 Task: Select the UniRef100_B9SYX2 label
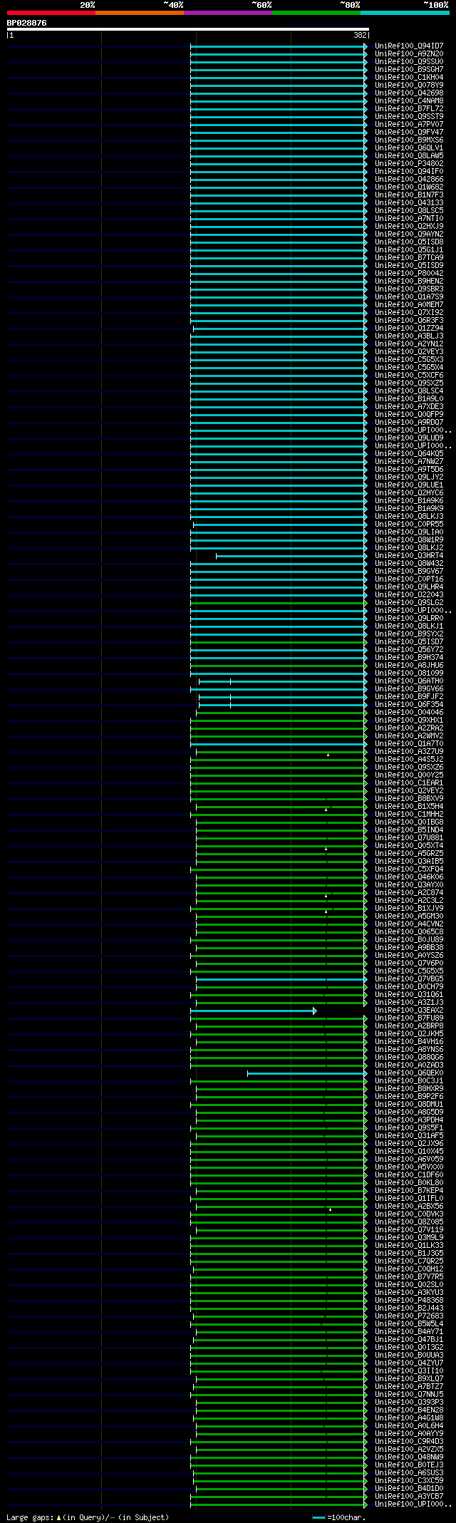[x=409, y=634]
